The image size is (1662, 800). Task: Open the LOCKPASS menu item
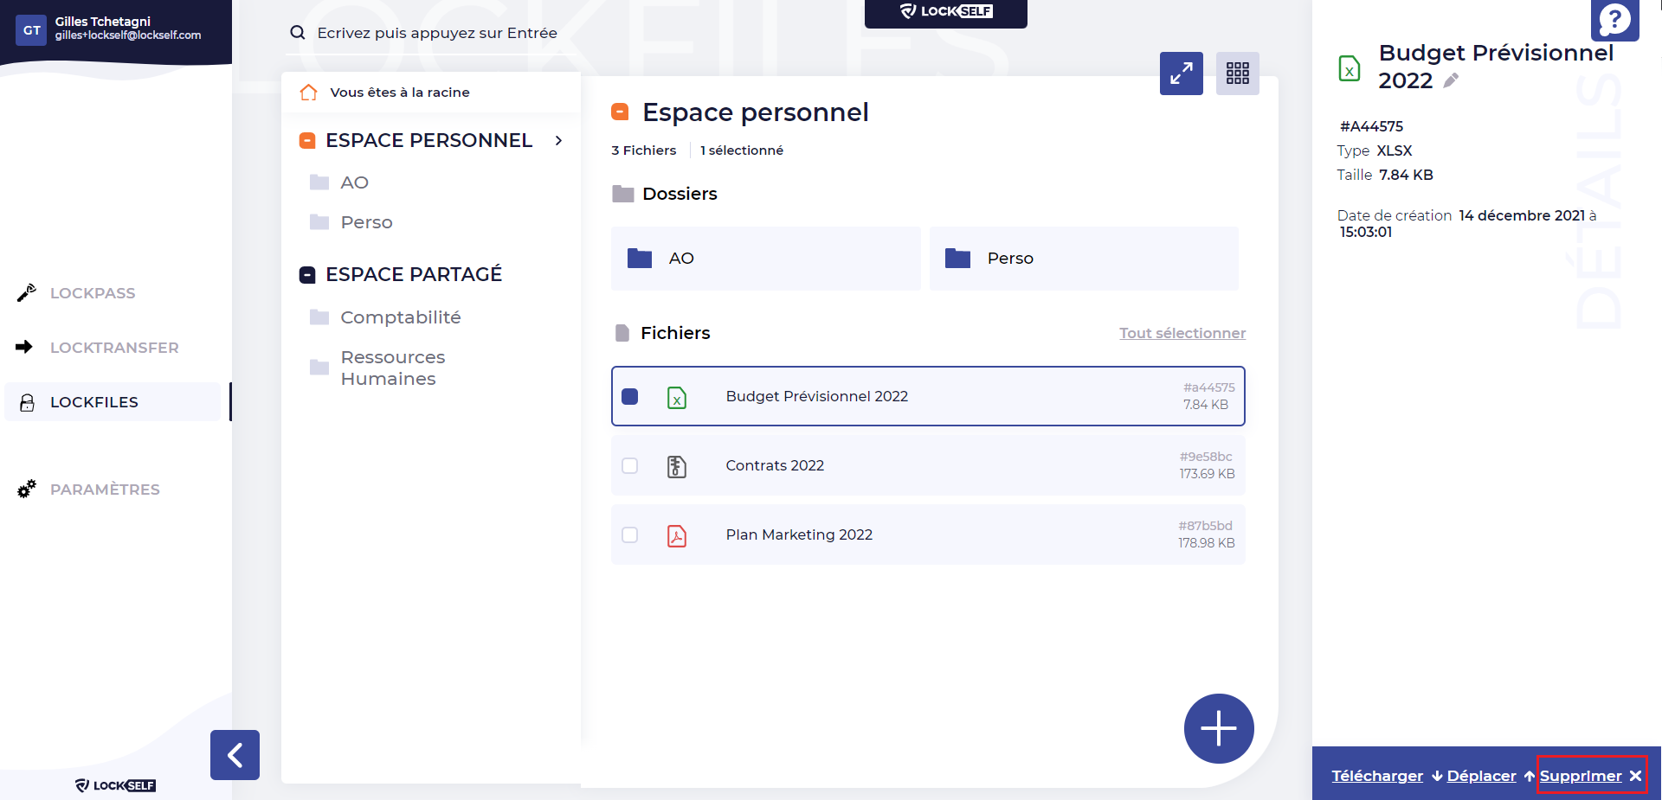(93, 293)
